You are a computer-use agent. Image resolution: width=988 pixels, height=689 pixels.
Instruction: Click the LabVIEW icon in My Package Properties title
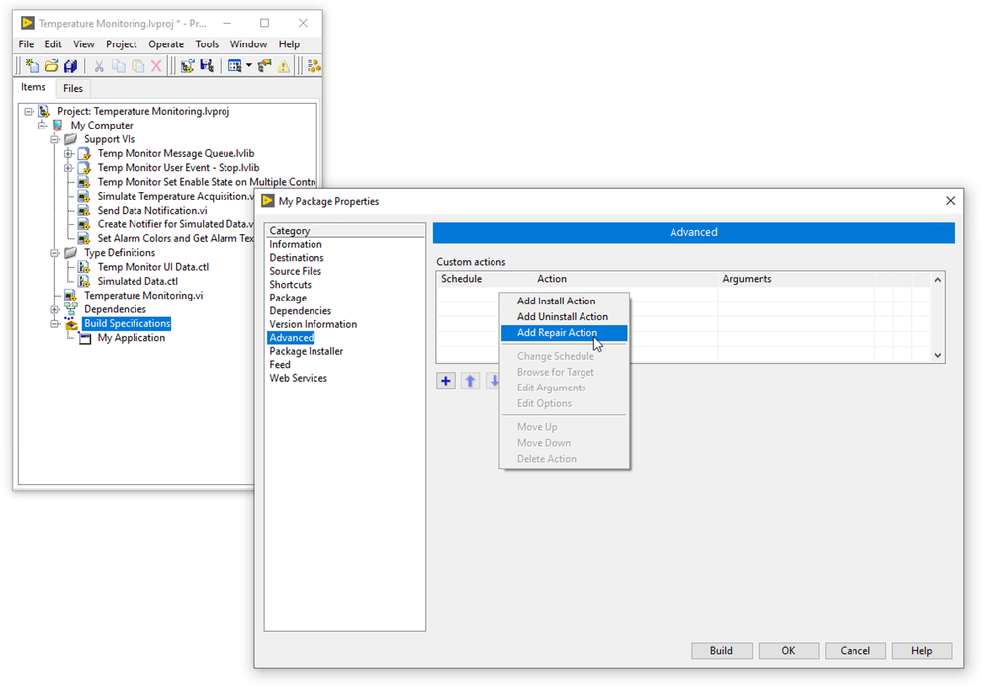268,201
